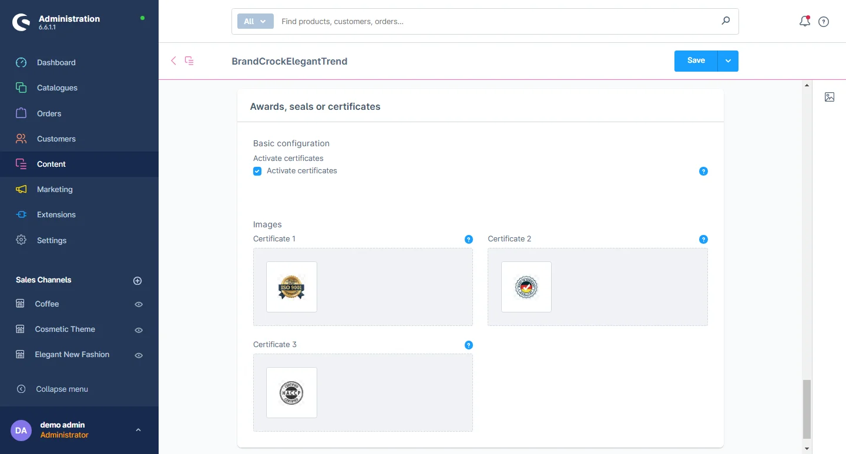Toggle visibility eye for Cosmetic Theme channel
Screen dimensions: 846x454
(139, 330)
